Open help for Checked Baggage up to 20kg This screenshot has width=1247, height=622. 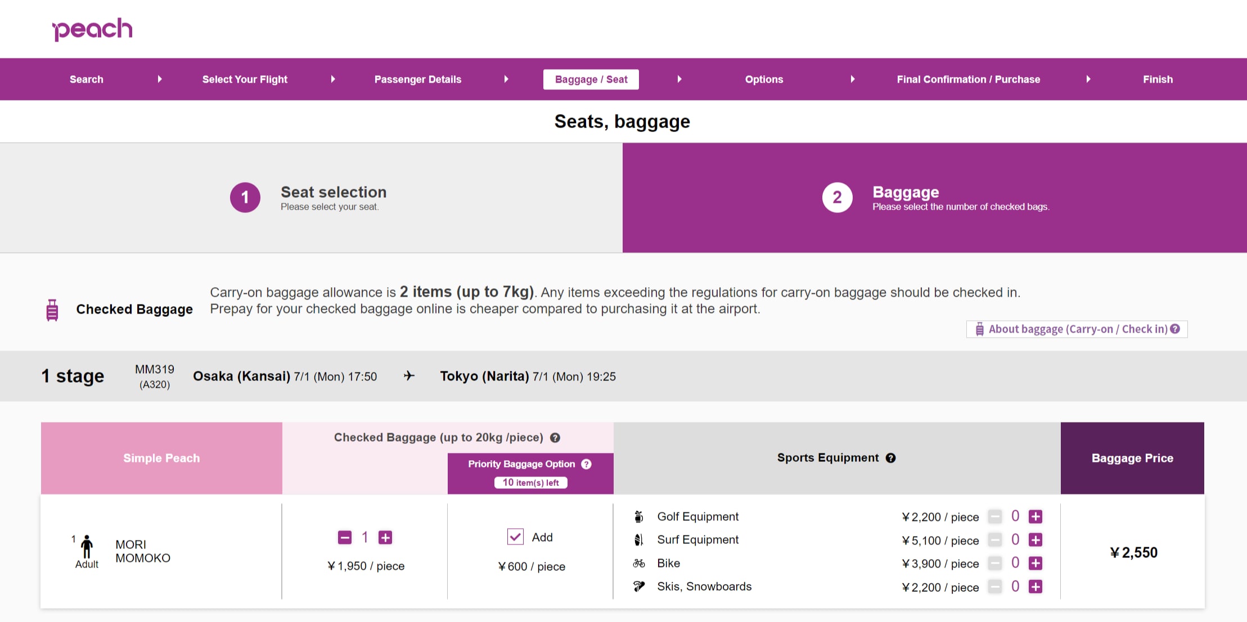tap(555, 438)
